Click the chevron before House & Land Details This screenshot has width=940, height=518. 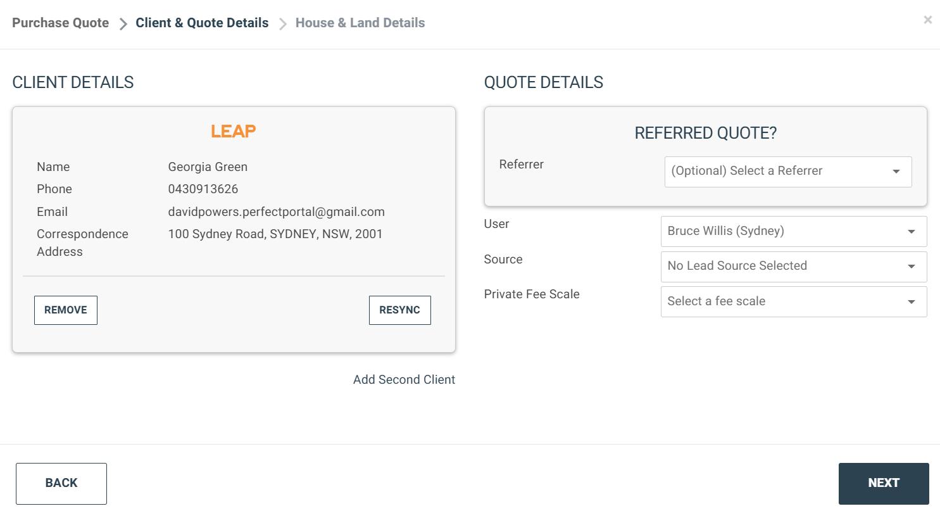(282, 24)
